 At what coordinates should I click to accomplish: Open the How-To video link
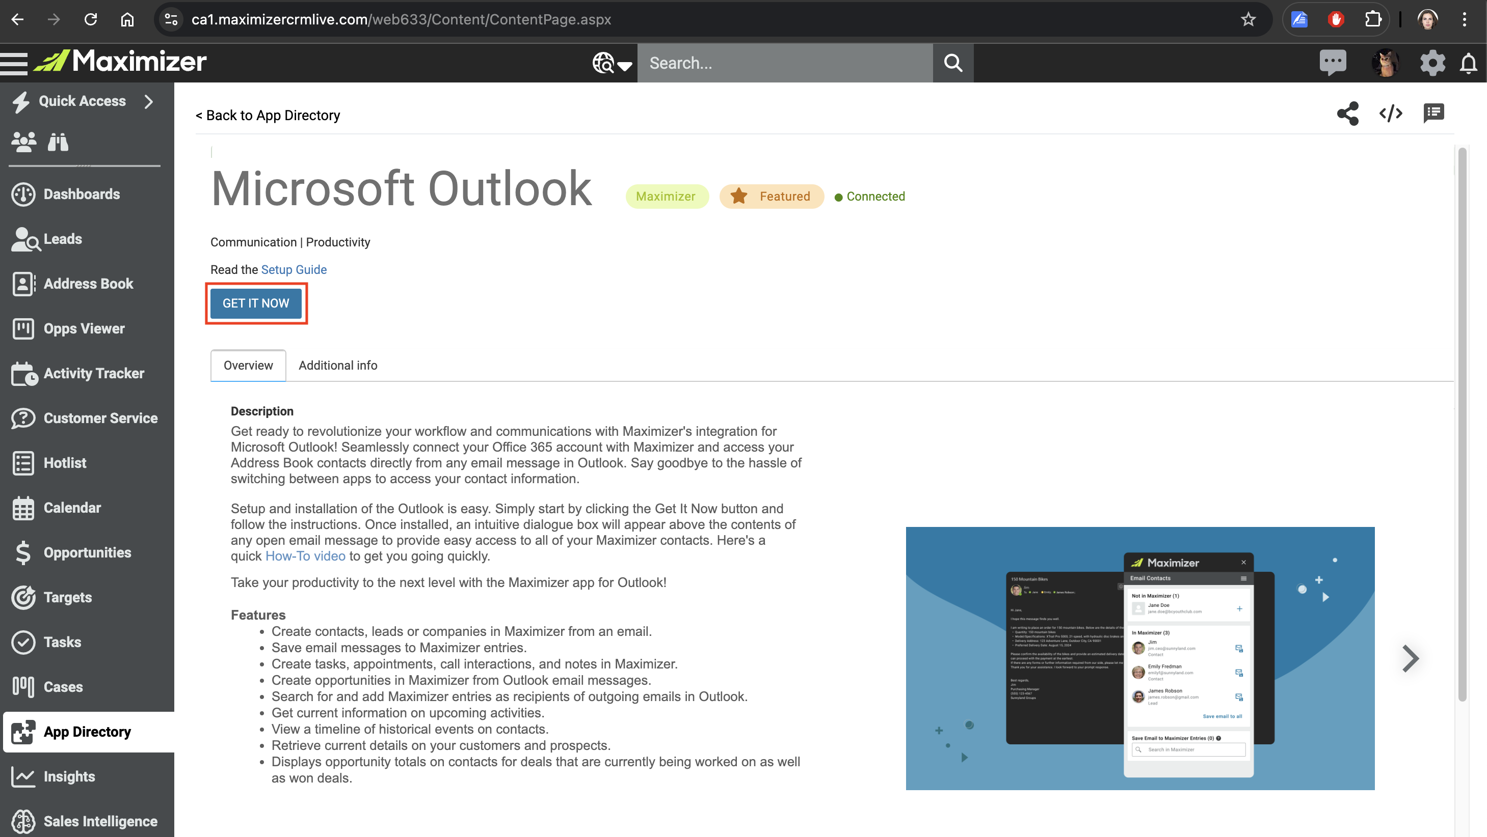(x=305, y=556)
